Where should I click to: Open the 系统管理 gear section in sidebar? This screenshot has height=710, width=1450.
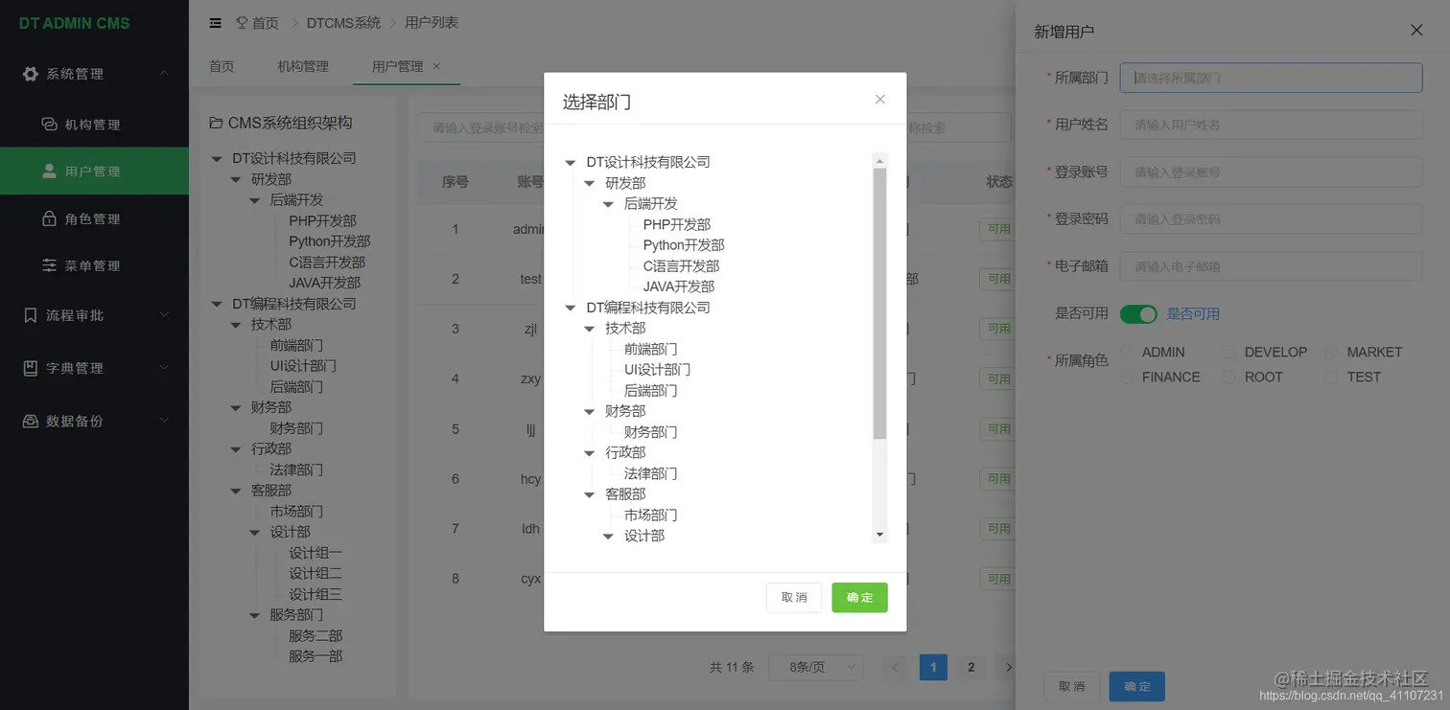coord(31,74)
